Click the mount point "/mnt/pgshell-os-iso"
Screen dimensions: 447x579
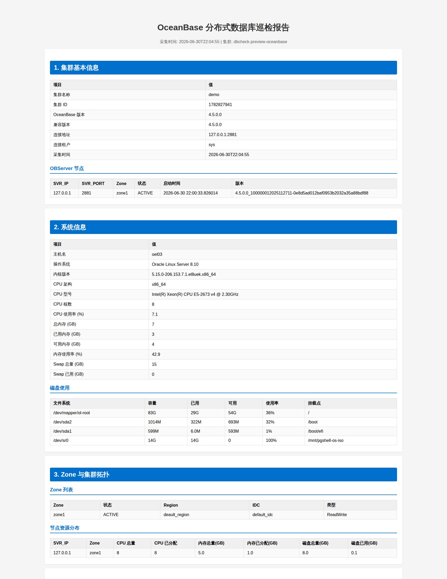(x=326, y=441)
